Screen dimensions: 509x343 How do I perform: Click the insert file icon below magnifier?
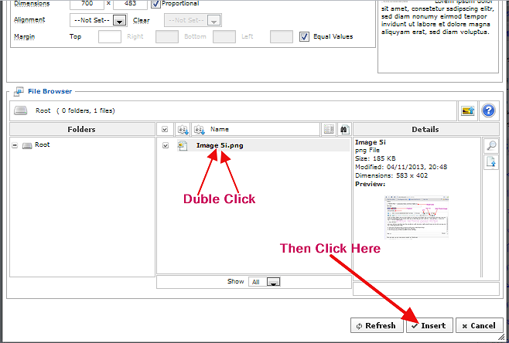point(490,162)
